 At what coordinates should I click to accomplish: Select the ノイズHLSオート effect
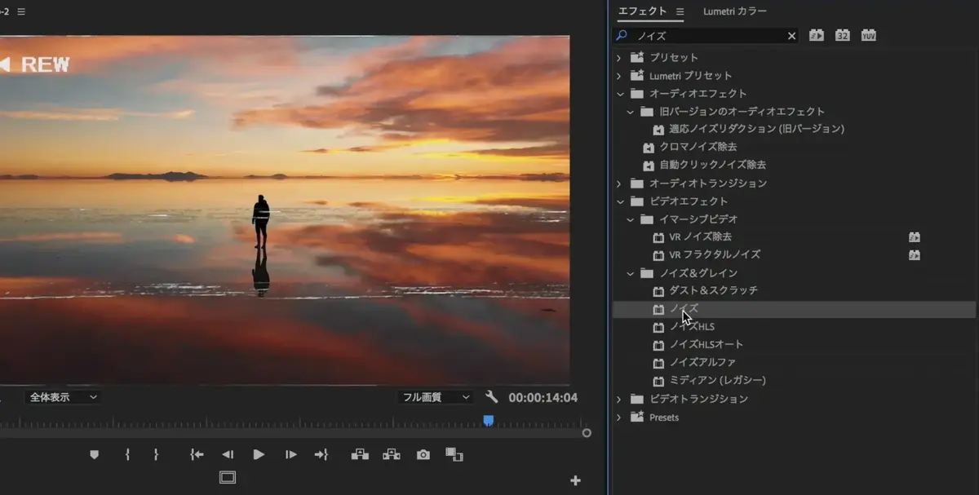(707, 344)
